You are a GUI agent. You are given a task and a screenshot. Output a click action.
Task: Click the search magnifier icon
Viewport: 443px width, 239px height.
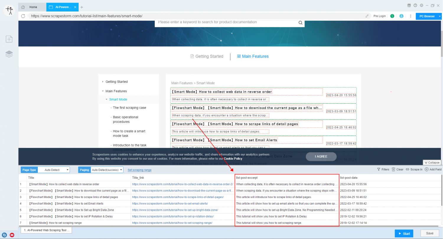click(300, 23)
